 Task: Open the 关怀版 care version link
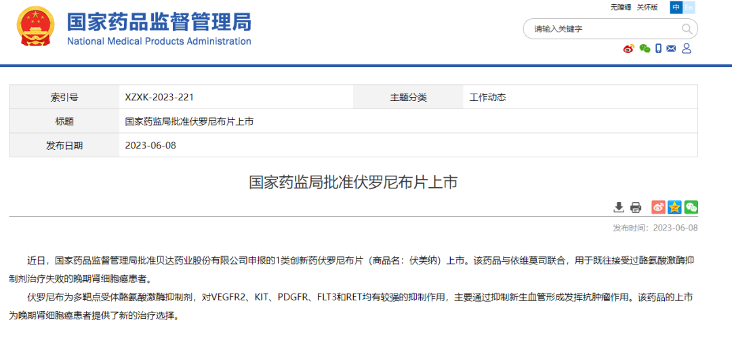(x=647, y=7)
